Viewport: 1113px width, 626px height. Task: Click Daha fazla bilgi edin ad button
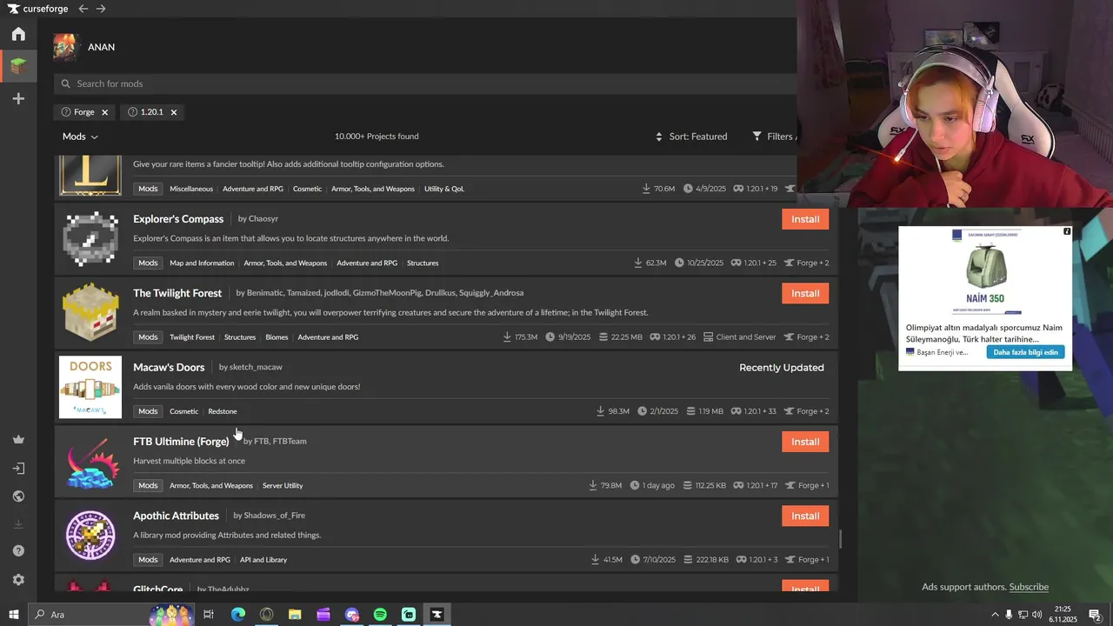click(1026, 352)
